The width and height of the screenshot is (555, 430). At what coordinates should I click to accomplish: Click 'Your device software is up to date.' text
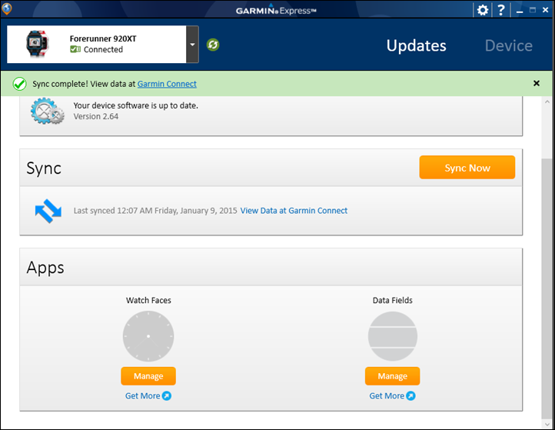pos(135,105)
